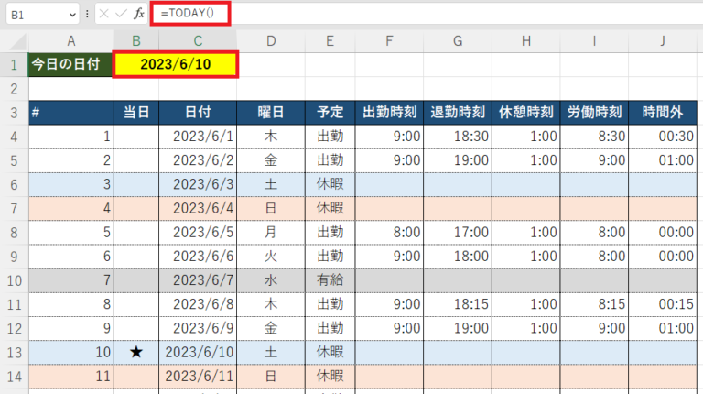Select the 18:30 cell in 退勤時刻 column
Screen dimensions: 703x394
pos(457,137)
